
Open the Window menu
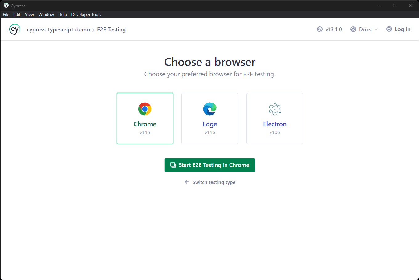coord(46,14)
